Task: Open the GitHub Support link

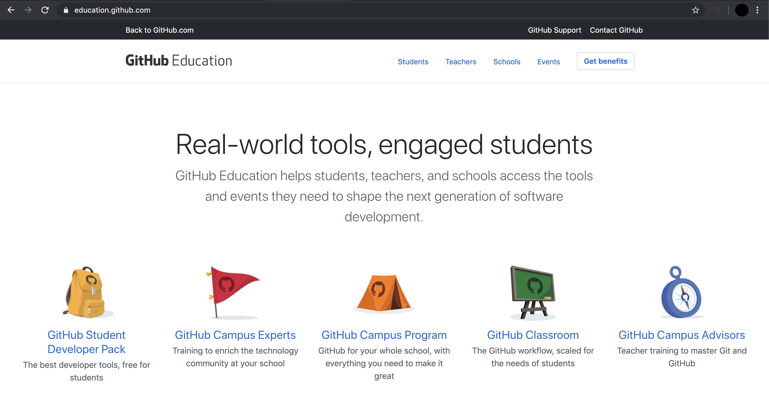Action: click(x=554, y=30)
